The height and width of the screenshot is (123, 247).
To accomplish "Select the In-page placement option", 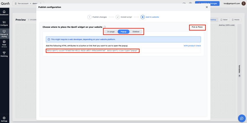I will coord(111,32).
